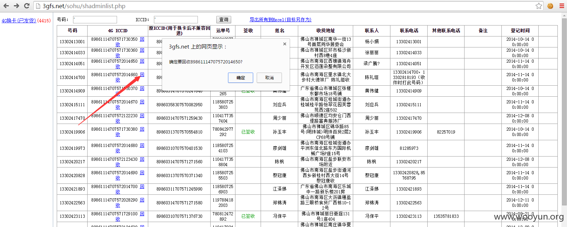Click 回收 link for ICCID 8986111470757214680

pyautogui.click(x=142, y=146)
